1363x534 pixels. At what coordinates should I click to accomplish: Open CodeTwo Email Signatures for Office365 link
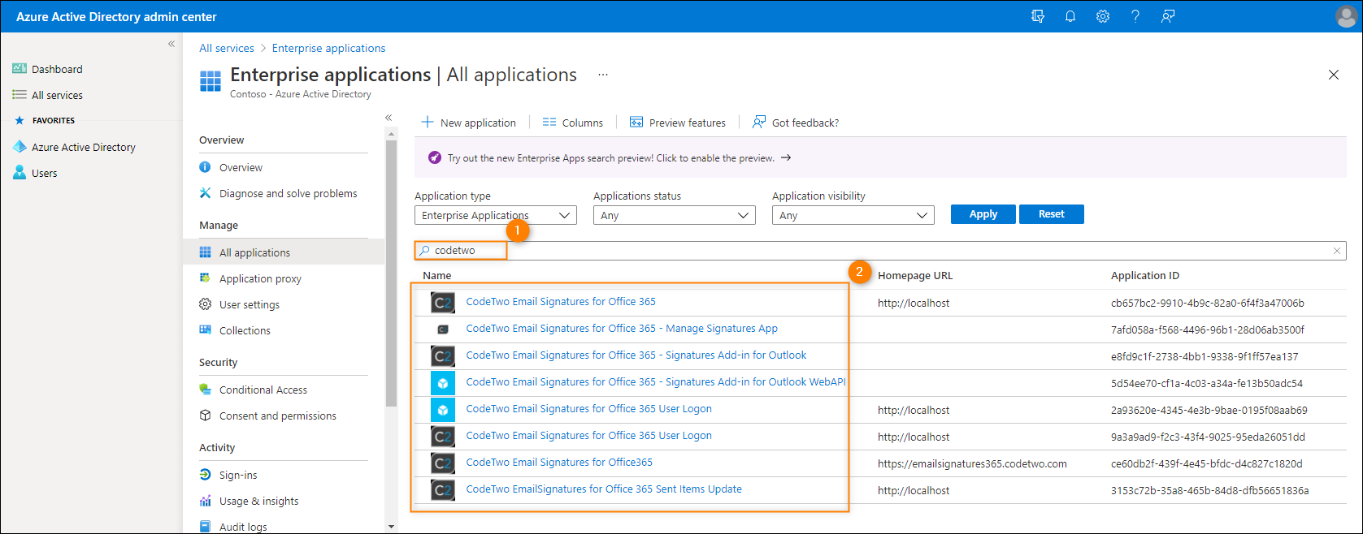coord(559,462)
